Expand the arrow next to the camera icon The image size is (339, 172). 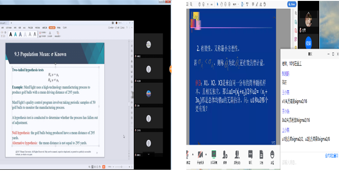point(206,154)
